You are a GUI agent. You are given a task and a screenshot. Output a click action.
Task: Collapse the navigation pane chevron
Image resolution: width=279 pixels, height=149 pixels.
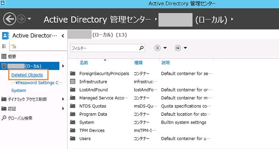(63, 36)
